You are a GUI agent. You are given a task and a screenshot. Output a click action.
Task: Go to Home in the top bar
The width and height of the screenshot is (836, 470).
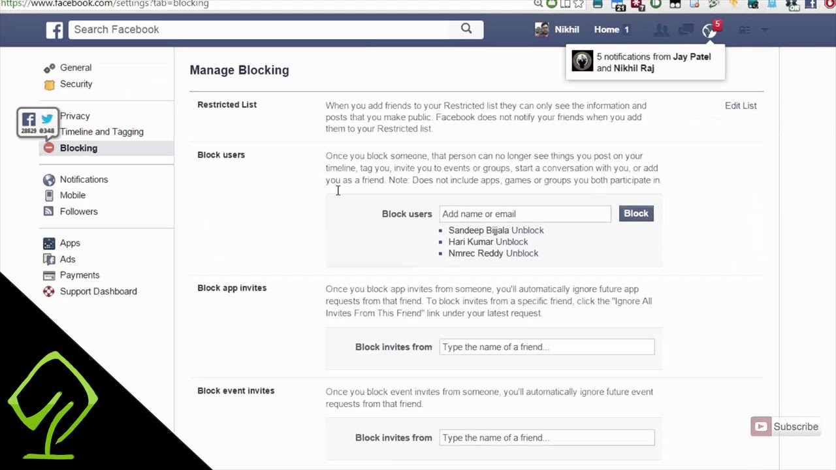pyautogui.click(x=607, y=29)
